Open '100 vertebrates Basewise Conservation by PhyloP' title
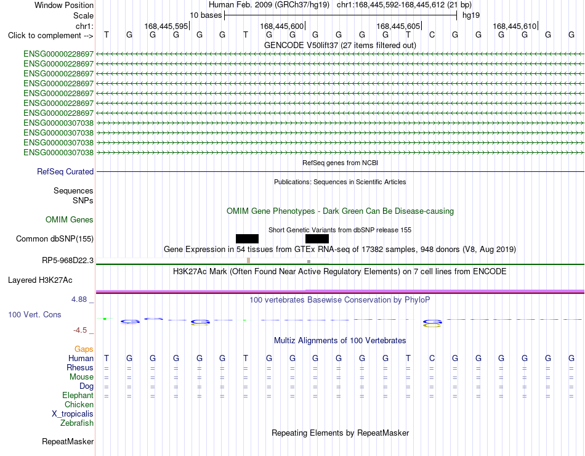Viewport: 585px width, 456px height. click(x=340, y=300)
